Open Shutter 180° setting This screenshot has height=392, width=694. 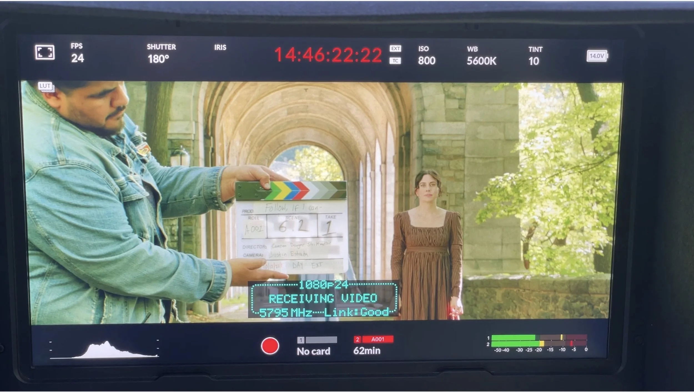[x=160, y=54]
